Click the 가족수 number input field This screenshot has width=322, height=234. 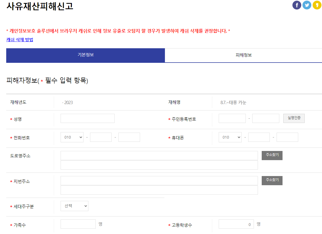pos(78,224)
